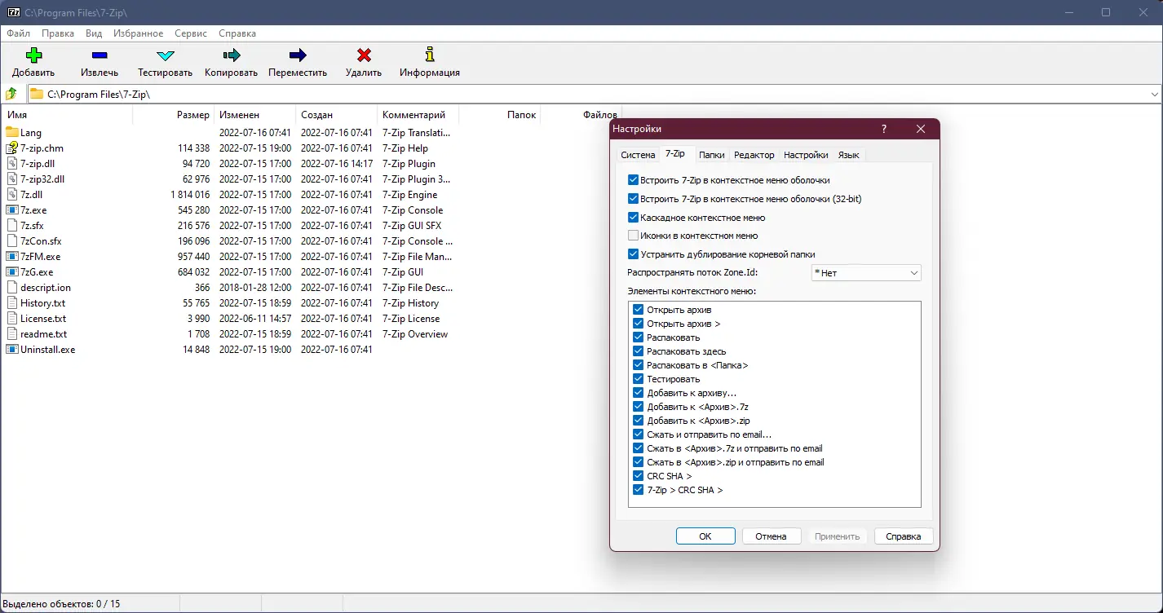
Task: Click the help question mark in Настройки title bar
Action: (x=884, y=129)
